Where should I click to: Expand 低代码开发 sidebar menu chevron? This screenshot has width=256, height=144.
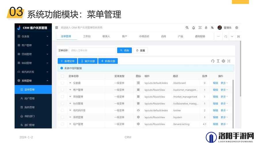(x=47, y=72)
